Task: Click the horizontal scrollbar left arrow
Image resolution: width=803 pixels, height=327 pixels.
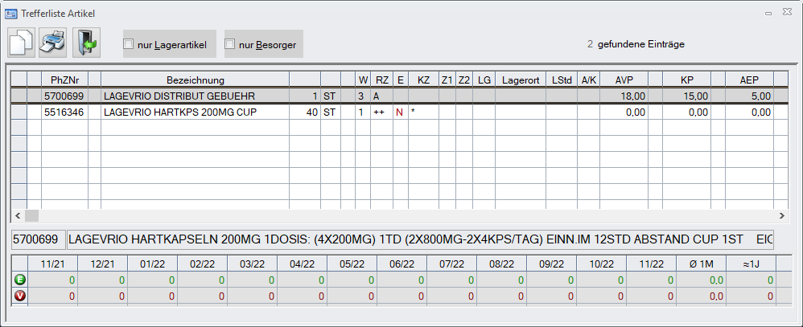Action: tap(18, 216)
